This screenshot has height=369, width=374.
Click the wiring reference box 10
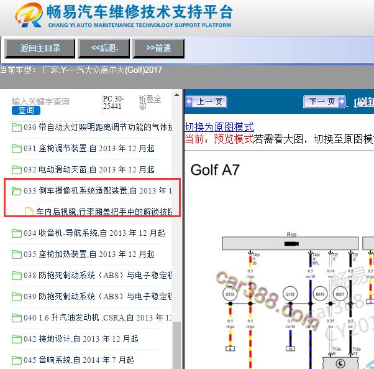pyautogui.click(x=290, y=348)
